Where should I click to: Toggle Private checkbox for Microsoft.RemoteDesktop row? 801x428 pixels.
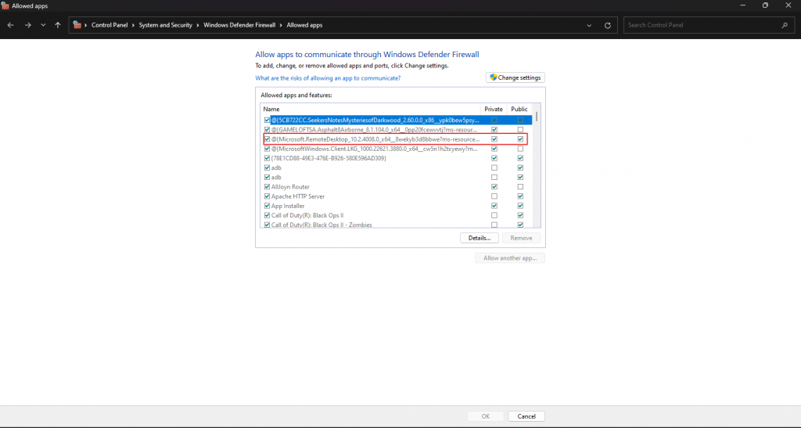(494, 139)
